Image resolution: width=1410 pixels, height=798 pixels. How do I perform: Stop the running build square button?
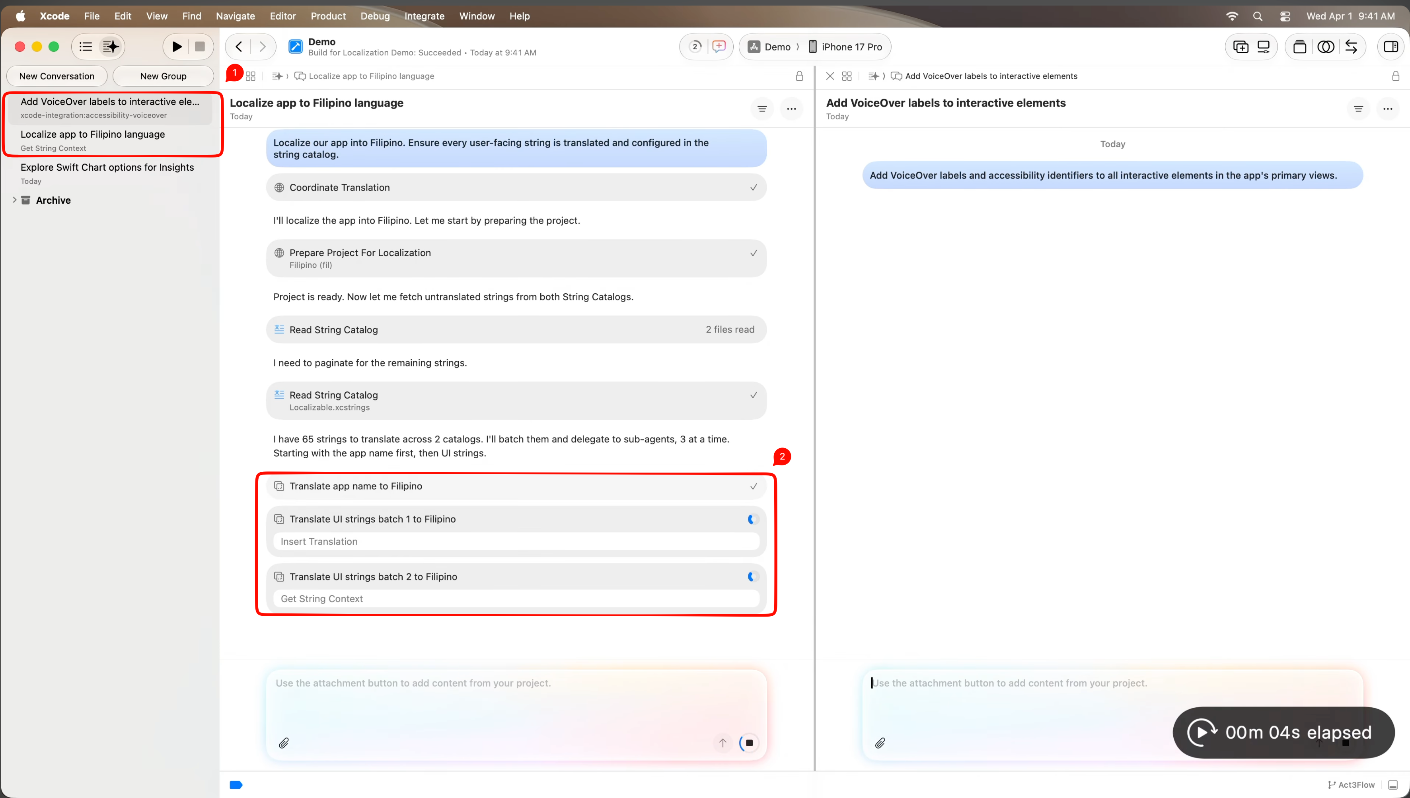(200, 47)
